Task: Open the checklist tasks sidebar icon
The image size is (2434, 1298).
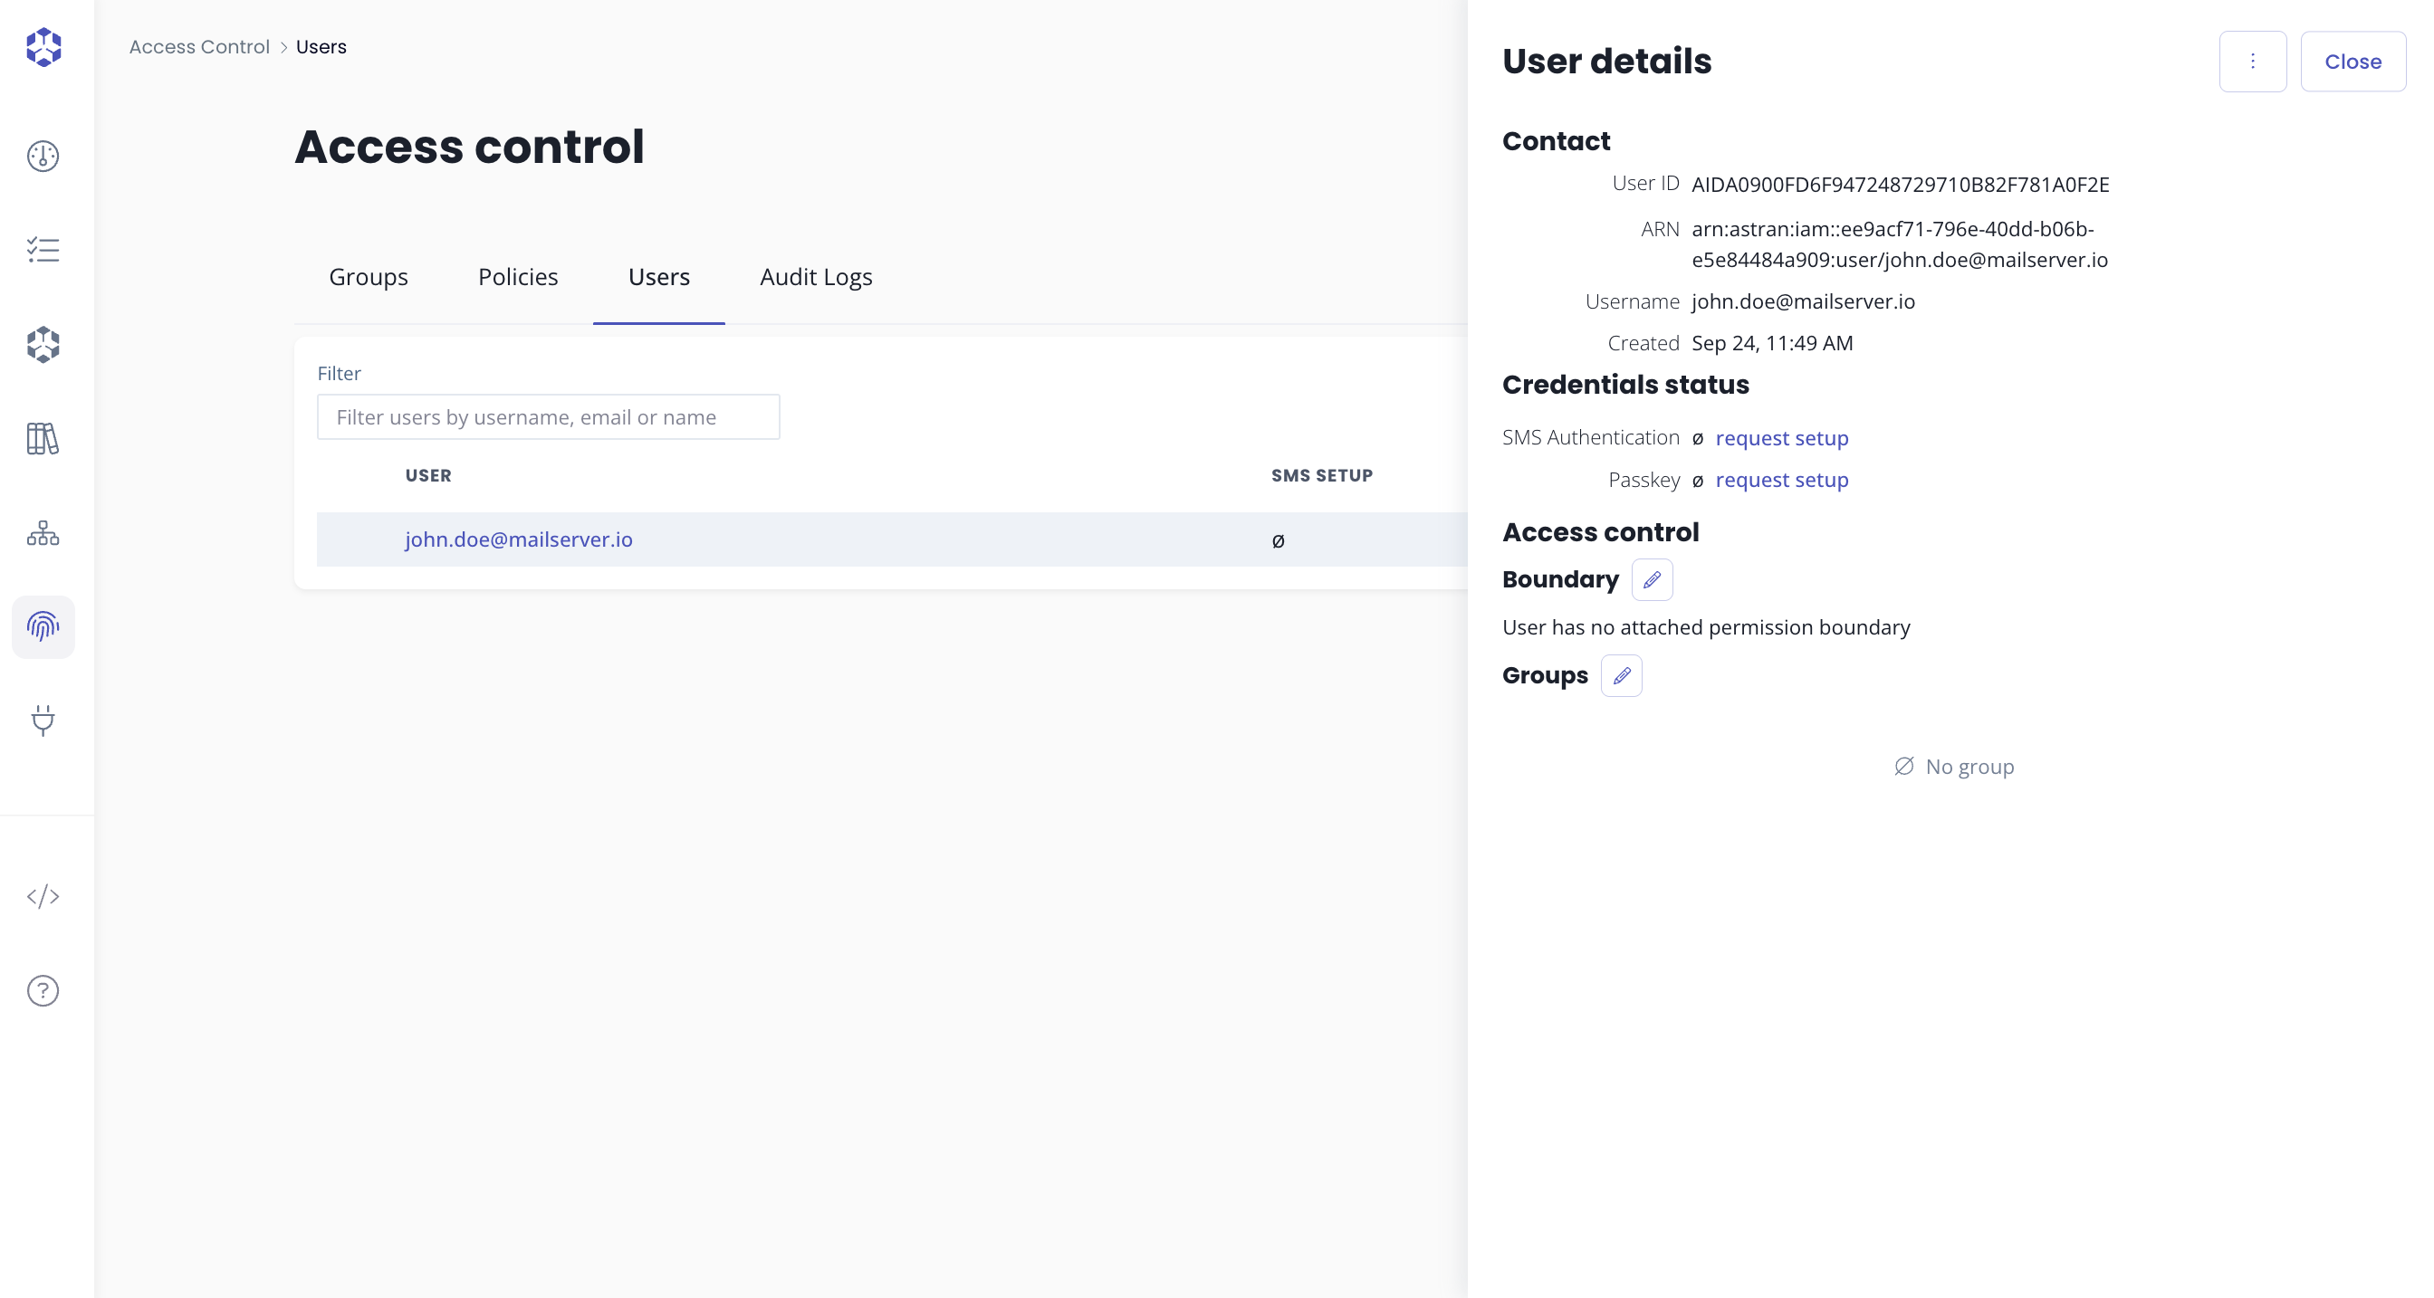Action: pyautogui.click(x=43, y=251)
